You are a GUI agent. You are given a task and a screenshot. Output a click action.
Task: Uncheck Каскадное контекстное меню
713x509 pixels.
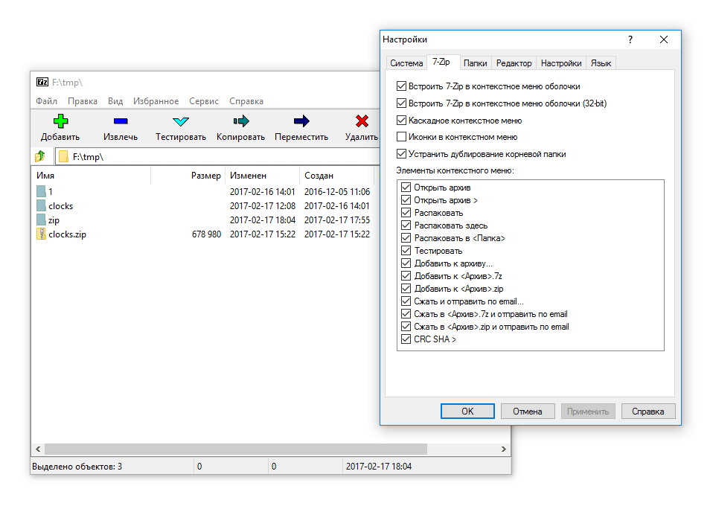click(x=402, y=121)
